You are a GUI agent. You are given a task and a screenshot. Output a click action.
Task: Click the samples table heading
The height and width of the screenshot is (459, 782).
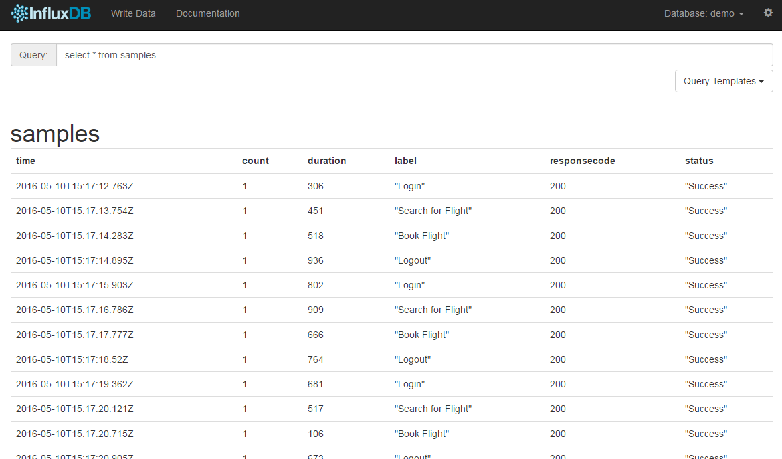coord(55,134)
